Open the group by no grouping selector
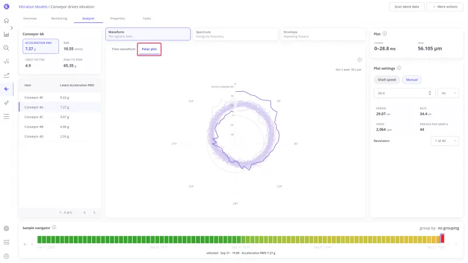Screen dimensions: 468x263 pos(439,228)
